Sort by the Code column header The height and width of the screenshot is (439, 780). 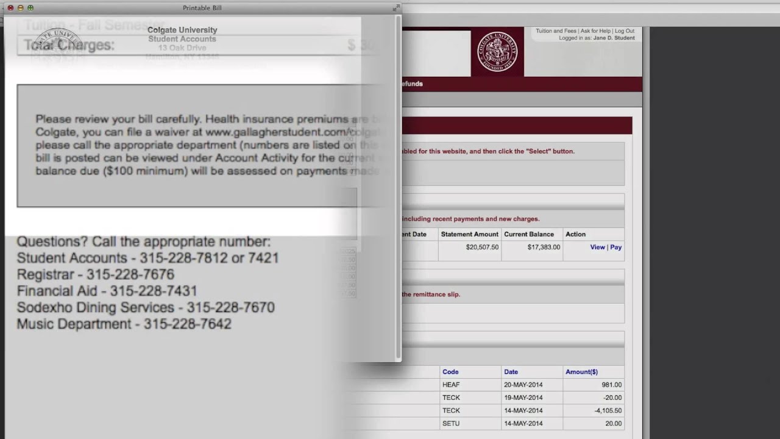click(x=450, y=372)
